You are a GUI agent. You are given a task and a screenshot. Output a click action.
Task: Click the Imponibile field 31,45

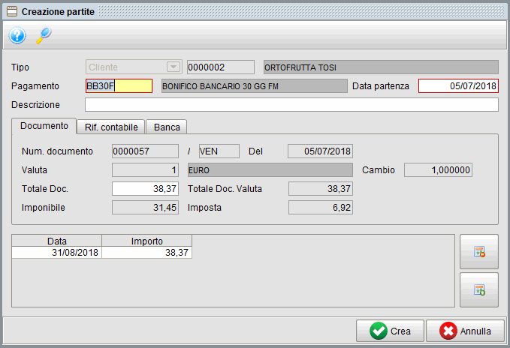145,208
